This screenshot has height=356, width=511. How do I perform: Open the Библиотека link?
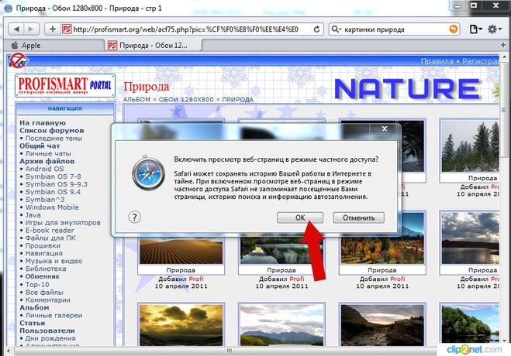tap(46, 269)
